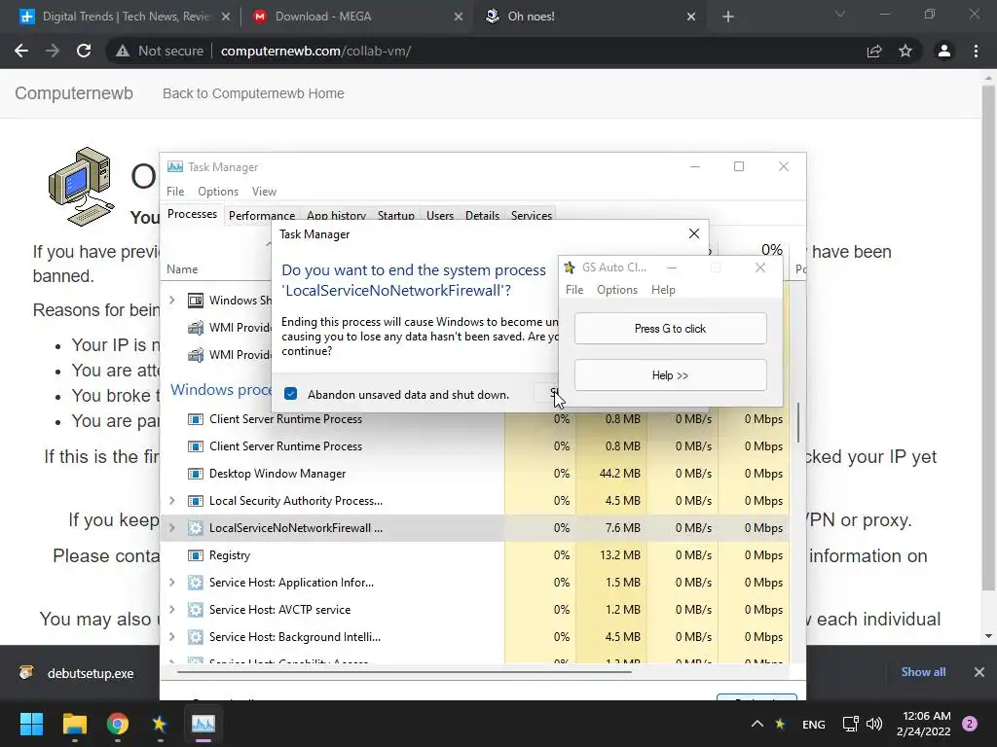Image resolution: width=997 pixels, height=747 pixels.
Task: Open Help menu in GS Auto Clicker
Action: (663, 290)
